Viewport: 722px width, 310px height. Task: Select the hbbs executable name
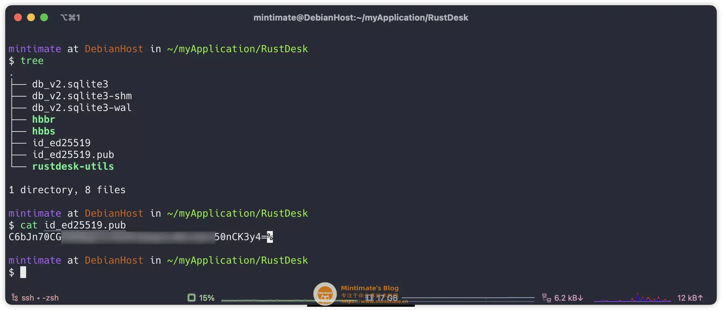tap(44, 131)
